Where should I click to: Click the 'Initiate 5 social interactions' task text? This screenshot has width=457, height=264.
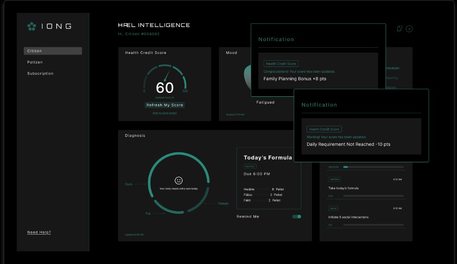[x=348, y=217]
